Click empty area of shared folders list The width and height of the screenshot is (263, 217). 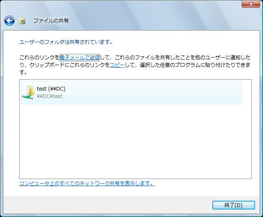134,142
